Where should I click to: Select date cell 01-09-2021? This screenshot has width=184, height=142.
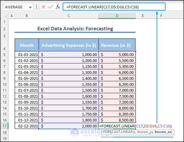pos(27,102)
